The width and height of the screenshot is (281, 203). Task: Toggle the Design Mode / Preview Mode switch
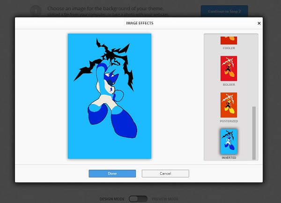pyautogui.click(x=138, y=199)
